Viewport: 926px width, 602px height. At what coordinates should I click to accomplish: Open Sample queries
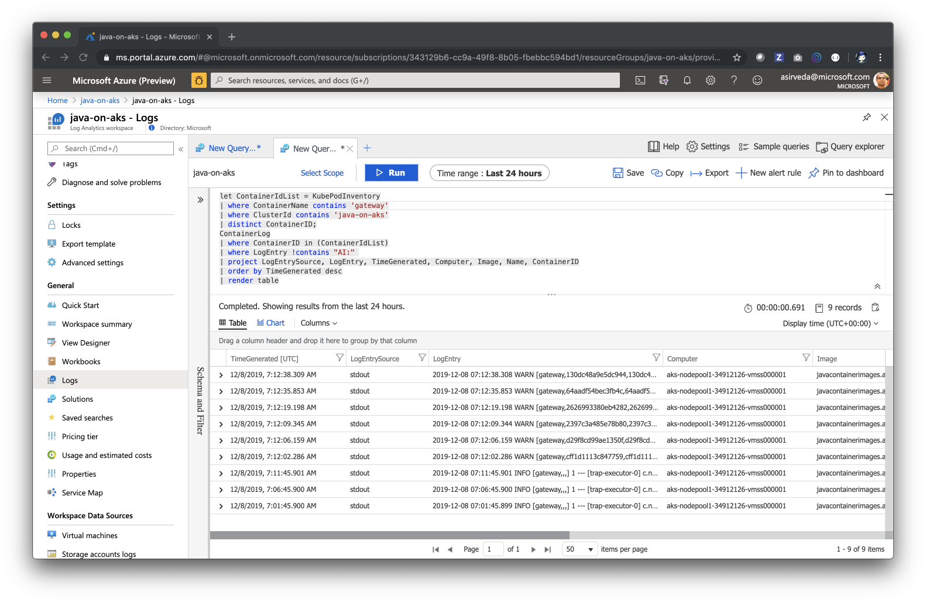click(774, 146)
